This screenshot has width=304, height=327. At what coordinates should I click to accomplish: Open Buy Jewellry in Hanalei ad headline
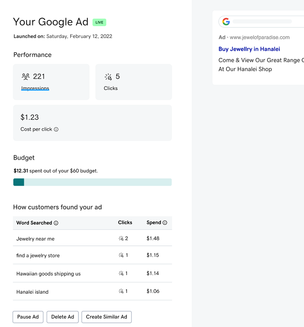(x=249, y=49)
